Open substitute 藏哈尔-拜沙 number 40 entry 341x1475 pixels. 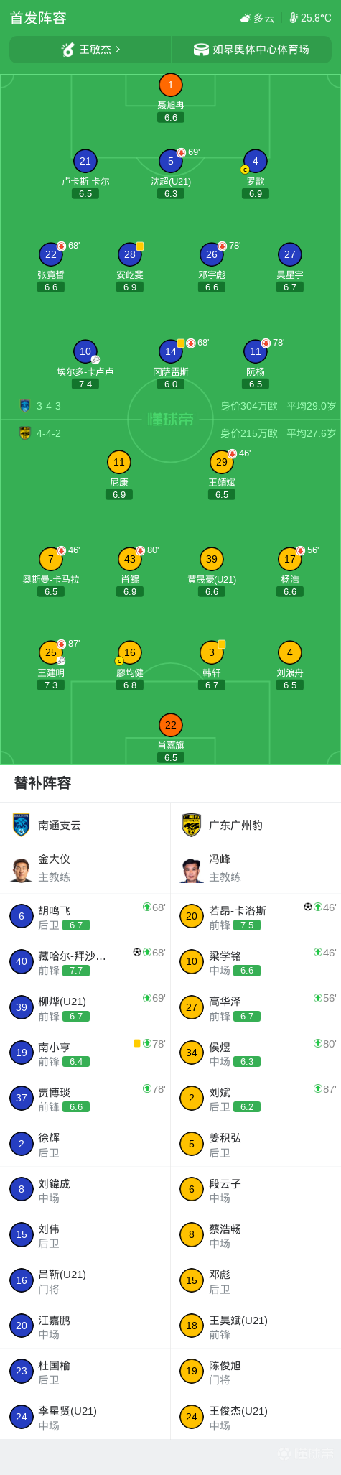tap(85, 962)
